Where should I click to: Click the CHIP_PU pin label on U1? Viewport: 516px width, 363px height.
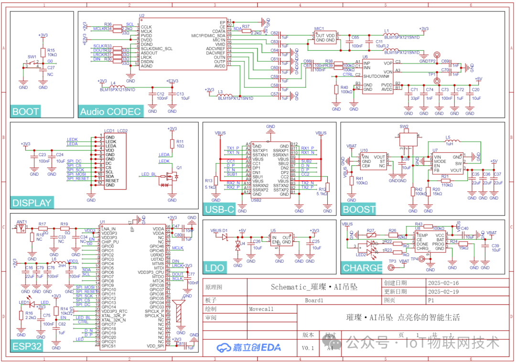click(x=110, y=242)
